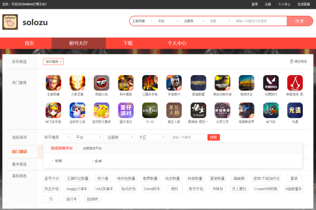Image resolution: width=316 pixels, height=210 pixels.
Task: Choose the 刺客信条 Assassin's Creed icon
Action: click(295, 83)
